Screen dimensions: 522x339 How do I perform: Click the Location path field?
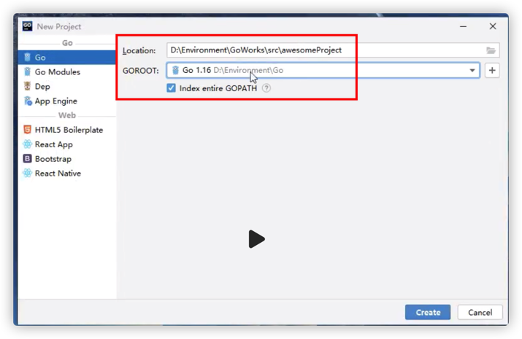coord(333,50)
